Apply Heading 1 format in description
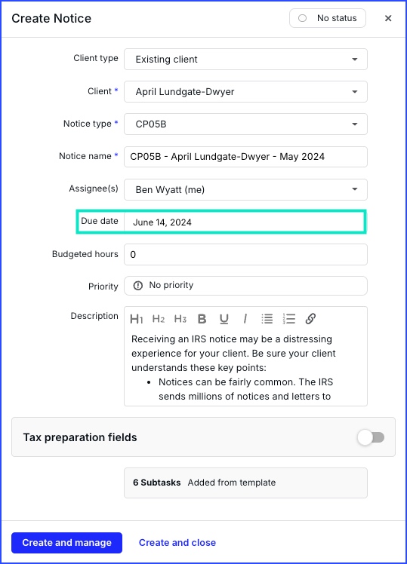This screenshot has width=407, height=564. pos(137,319)
